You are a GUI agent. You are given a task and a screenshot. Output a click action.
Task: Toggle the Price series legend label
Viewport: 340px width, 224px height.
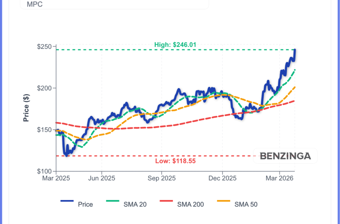85,204
